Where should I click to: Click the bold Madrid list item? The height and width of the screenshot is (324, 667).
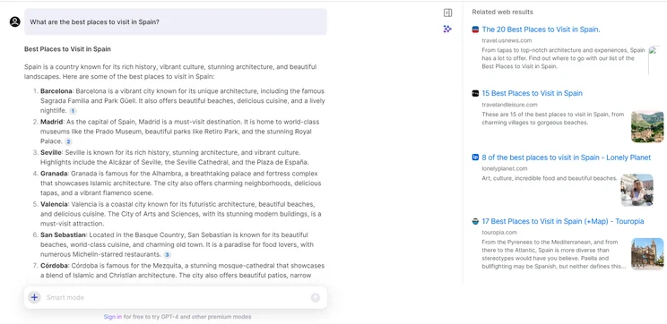(51, 122)
